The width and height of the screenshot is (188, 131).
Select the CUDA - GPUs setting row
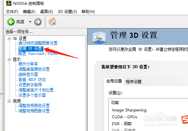(124, 117)
